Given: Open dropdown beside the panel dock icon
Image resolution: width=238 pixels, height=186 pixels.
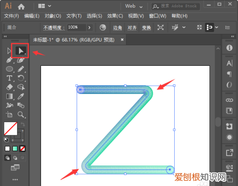Looking at the screenshot, I should [x=217, y=27].
